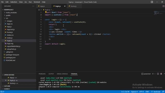Viewport: 165px width, 93px height.
Task: Open App.test.js file
Action: [x=11, y=29]
